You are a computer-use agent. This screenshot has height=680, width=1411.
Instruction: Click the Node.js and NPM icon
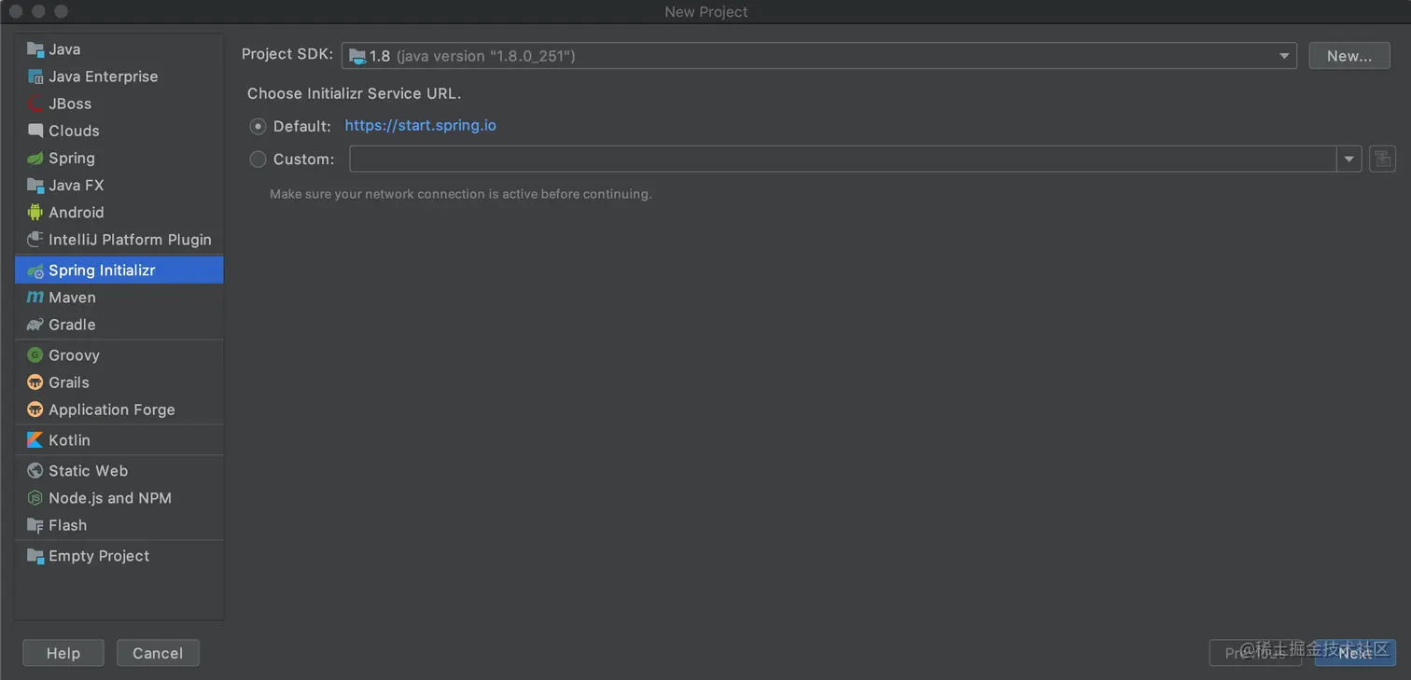(35, 497)
